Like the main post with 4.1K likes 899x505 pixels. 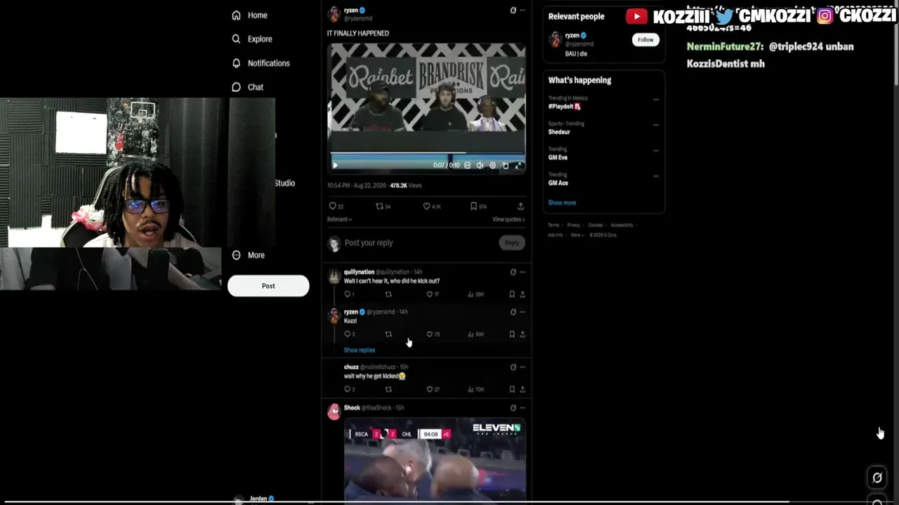tap(431, 206)
